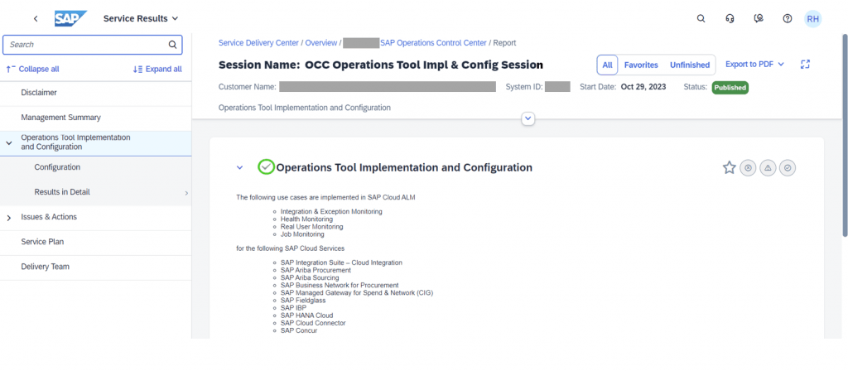Switch to the All filter tab

click(x=607, y=65)
